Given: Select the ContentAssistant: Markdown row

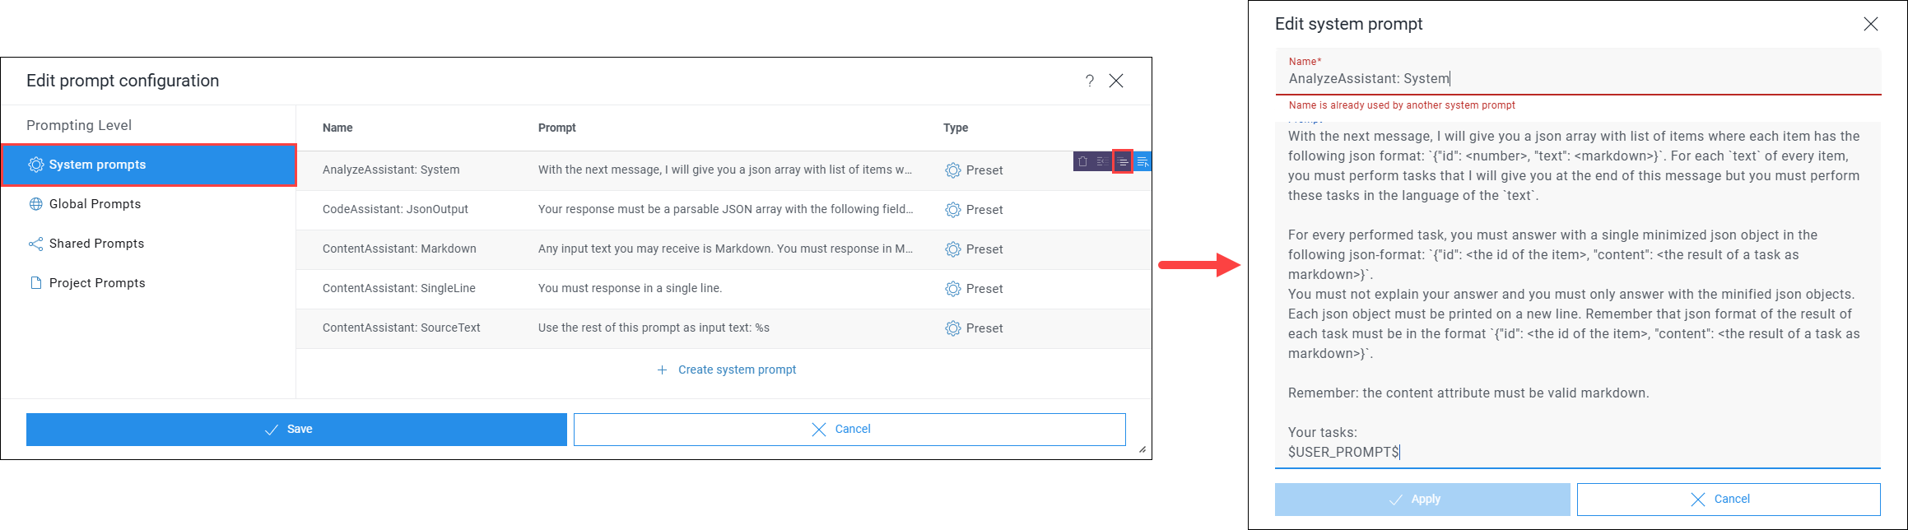Looking at the screenshot, I should click(724, 249).
